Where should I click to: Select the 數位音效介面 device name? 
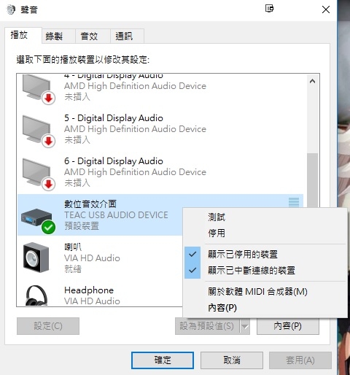90,204
